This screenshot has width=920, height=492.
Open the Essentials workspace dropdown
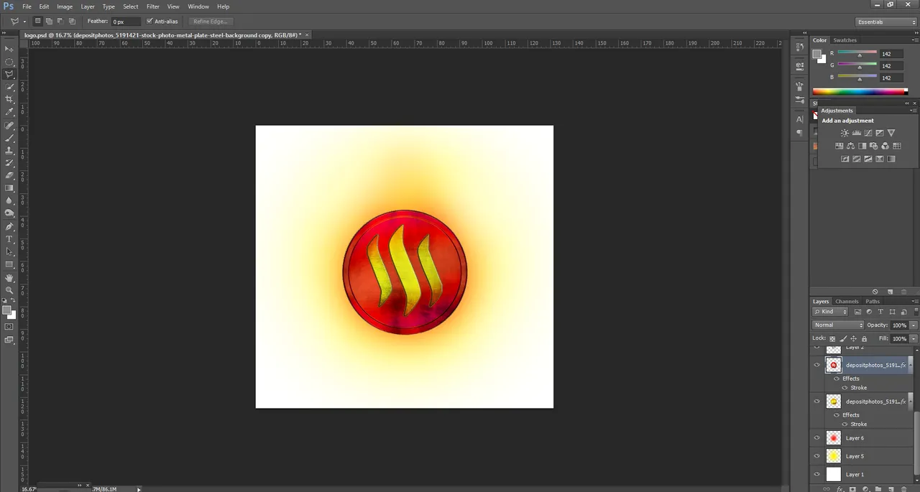click(886, 22)
